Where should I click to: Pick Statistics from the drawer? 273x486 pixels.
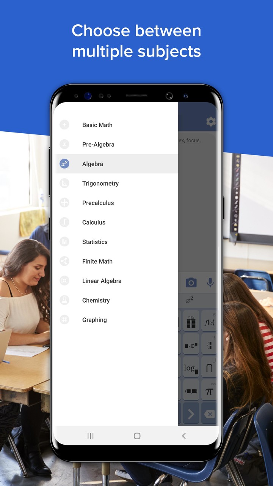coord(95,242)
